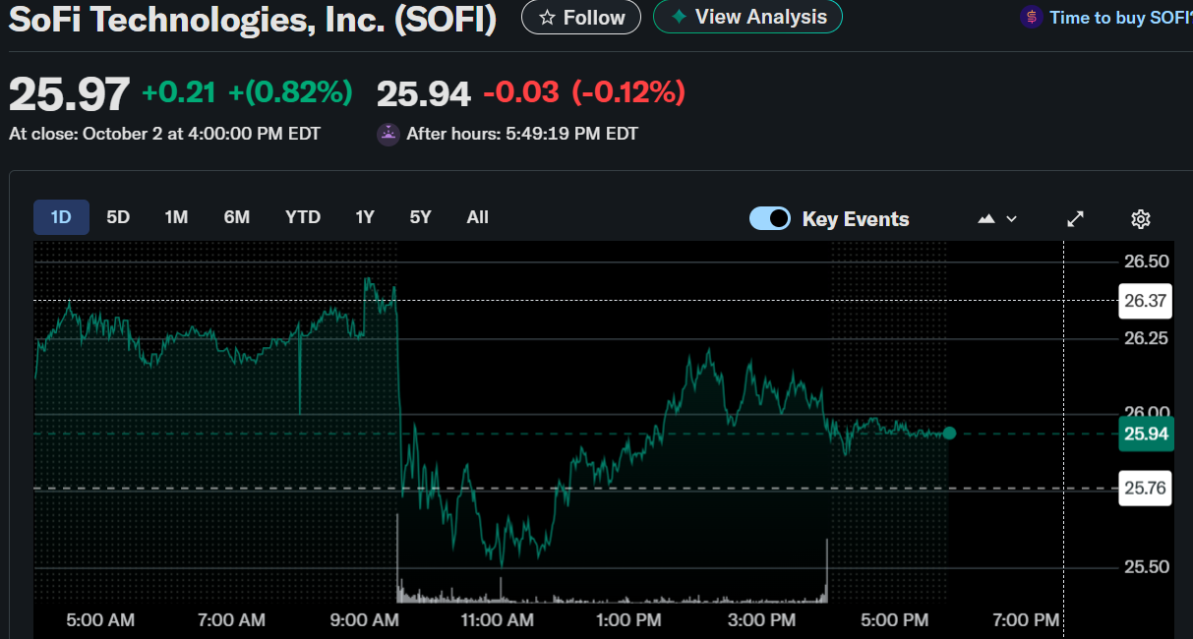Show All historical data range
1193x639 pixels.
click(477, 217)
